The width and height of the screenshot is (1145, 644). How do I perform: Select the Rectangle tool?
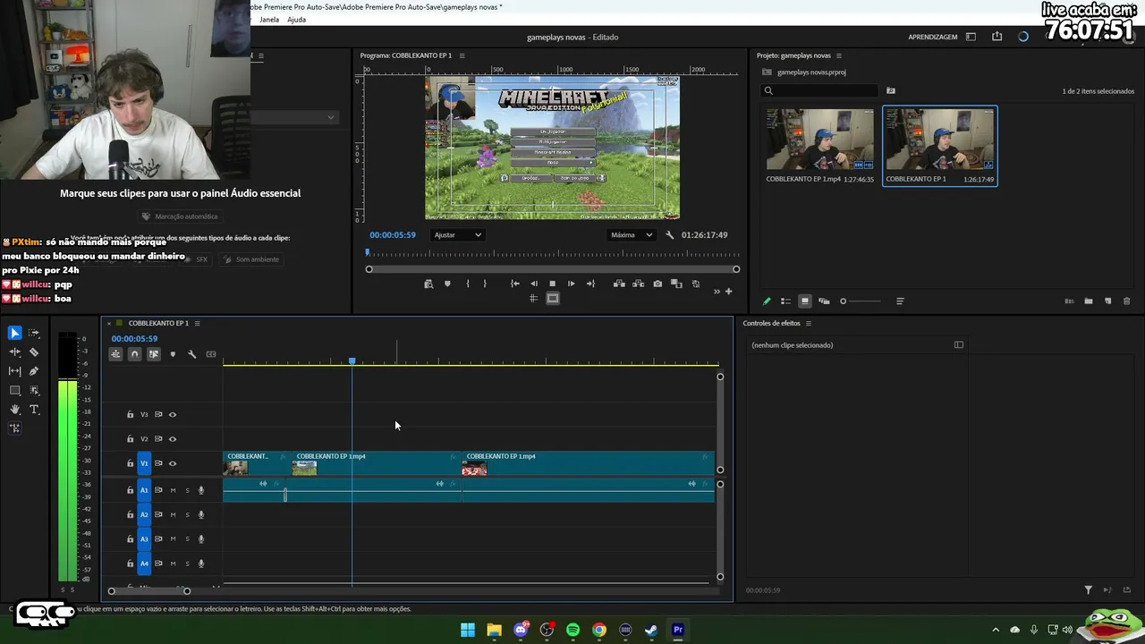click(15, 391)
